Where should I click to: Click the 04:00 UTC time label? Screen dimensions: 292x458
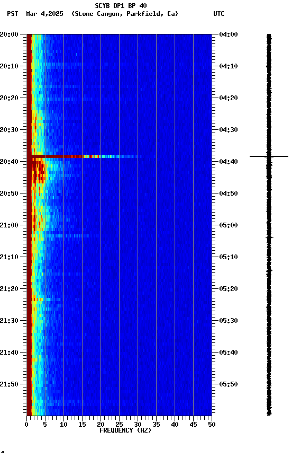tap(229, 34)
